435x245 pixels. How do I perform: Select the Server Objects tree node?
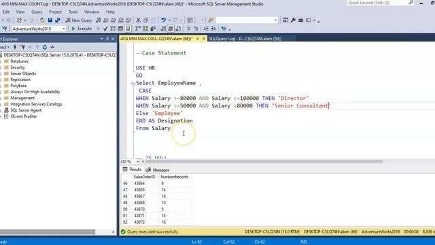click(x=23, y=73)
